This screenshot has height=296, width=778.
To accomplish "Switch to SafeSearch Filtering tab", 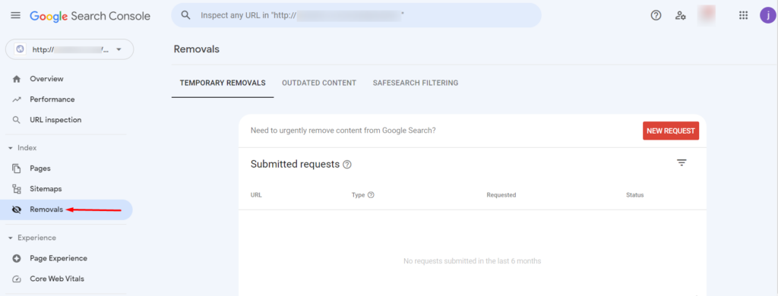I will (416, 83).
